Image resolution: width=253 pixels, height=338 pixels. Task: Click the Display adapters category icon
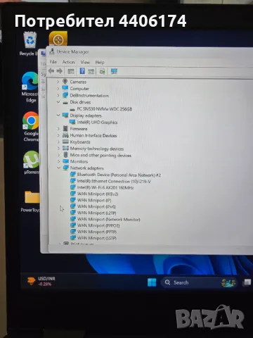click(x=65, y=115)
